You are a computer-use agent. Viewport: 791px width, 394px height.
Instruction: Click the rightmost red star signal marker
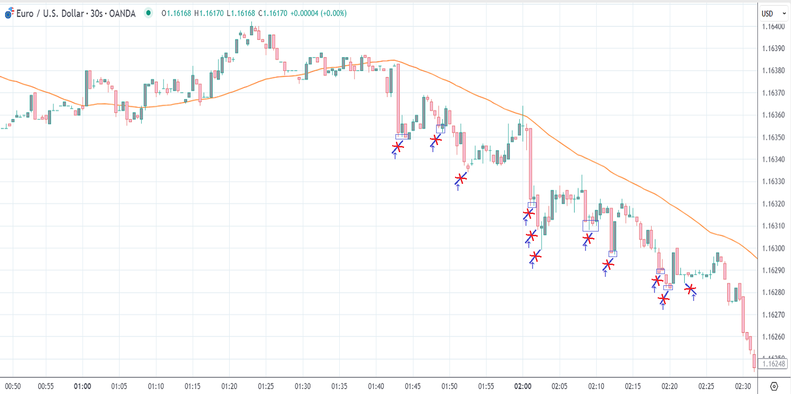tap(690, 289)
